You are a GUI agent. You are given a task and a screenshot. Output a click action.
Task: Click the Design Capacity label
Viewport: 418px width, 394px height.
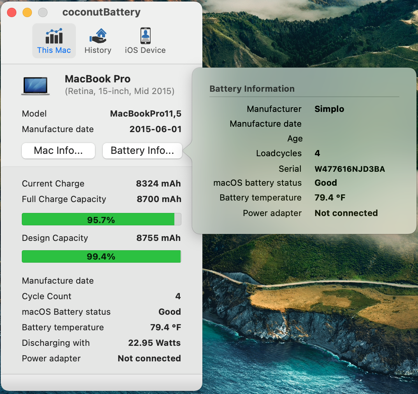[x=55, y=238]
